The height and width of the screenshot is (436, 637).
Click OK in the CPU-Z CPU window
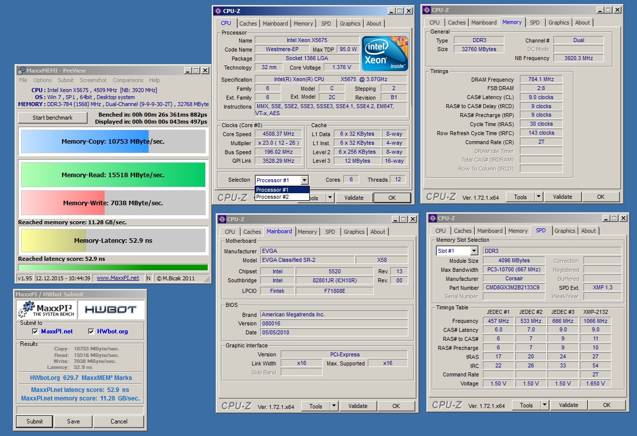click(392, 197)
